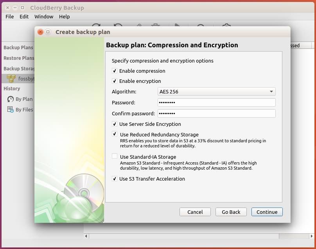Viewport: 316px width, 249px height.
Task: Open the File menu
Action: click(x=10, y=16)
